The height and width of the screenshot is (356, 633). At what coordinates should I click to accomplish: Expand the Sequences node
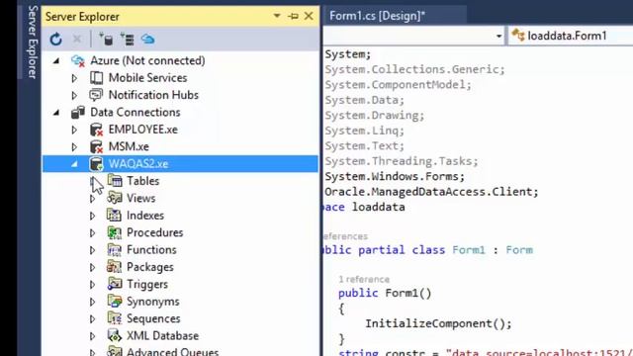point(92,319)
